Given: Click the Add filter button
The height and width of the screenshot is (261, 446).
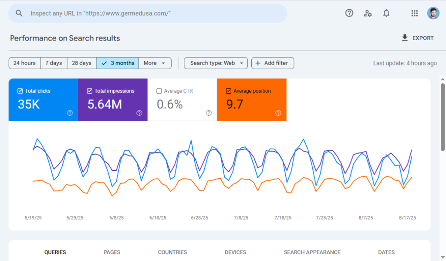Looking at the screenshot, I should point(273,63).
